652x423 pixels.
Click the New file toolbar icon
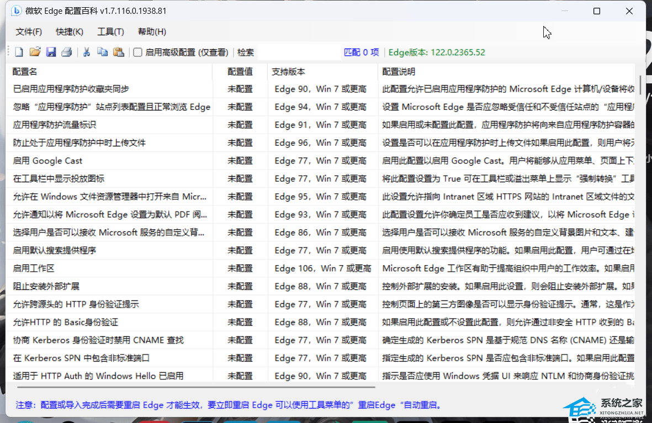tap(19, 52)
